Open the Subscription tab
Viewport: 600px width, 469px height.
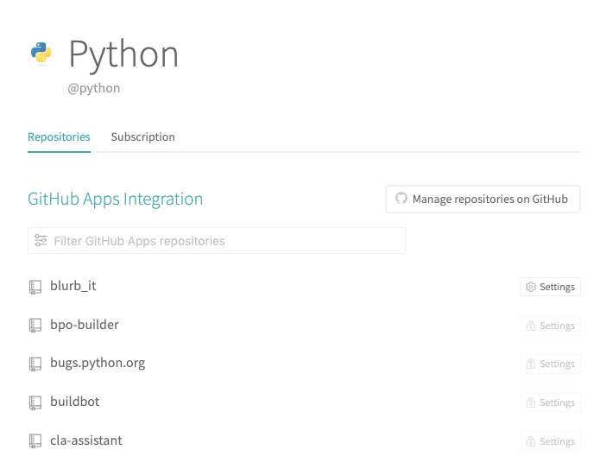pyautogui.click(x=142, y=137)
